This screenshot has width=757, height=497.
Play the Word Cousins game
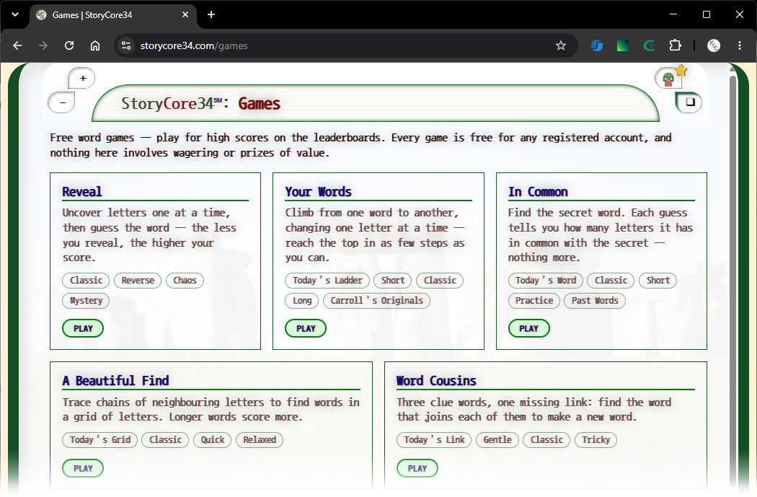417,468
